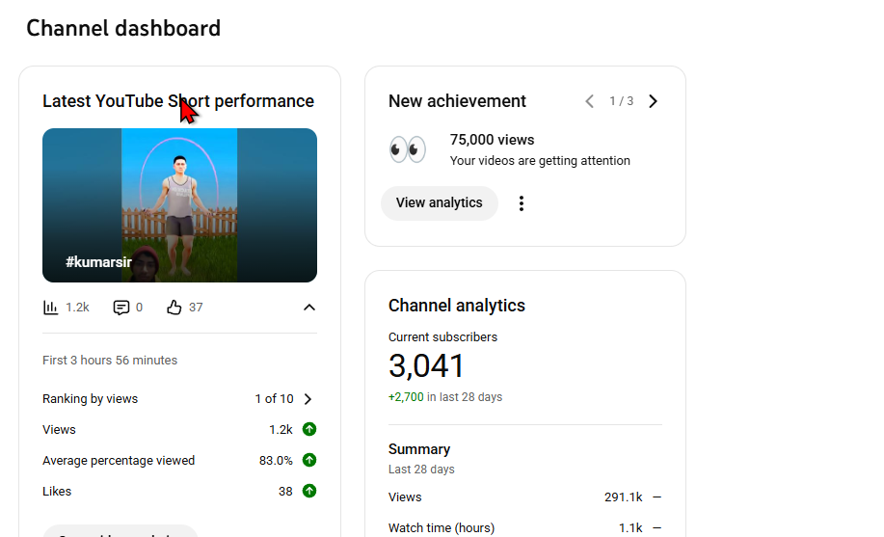Image resolution: width=884 pixels, height=537 pixels.
Task: Click green up arrow beside Views
Action: [x=309, y=430]
